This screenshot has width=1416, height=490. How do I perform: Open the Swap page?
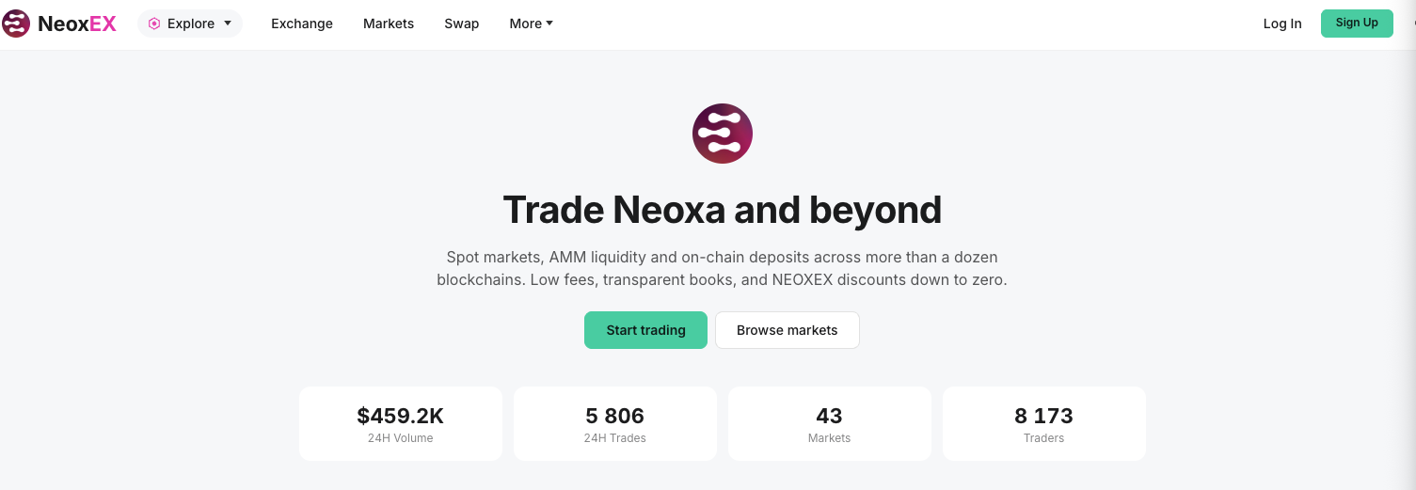click(x=462, y=24)
